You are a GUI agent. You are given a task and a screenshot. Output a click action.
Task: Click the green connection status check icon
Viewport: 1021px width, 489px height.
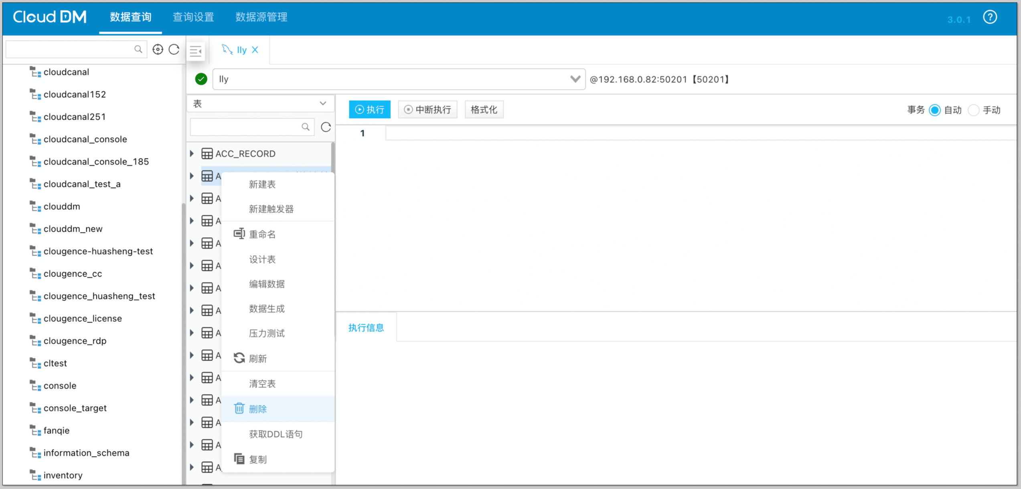pos(201,79)
